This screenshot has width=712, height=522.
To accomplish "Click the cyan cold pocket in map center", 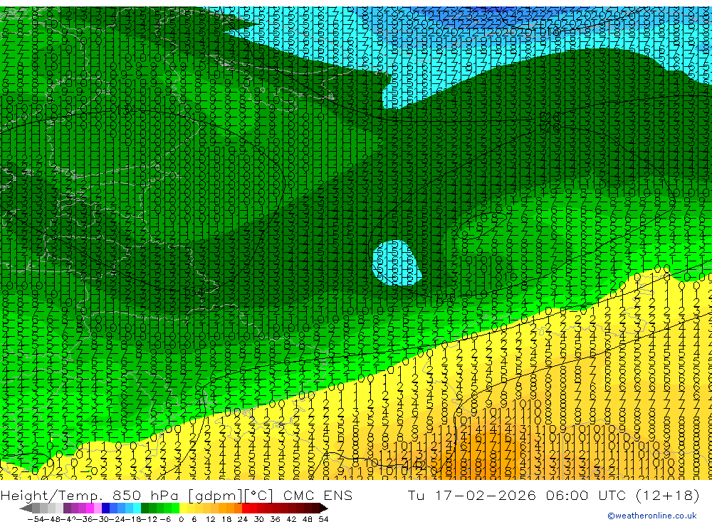I will pos(397,263).
